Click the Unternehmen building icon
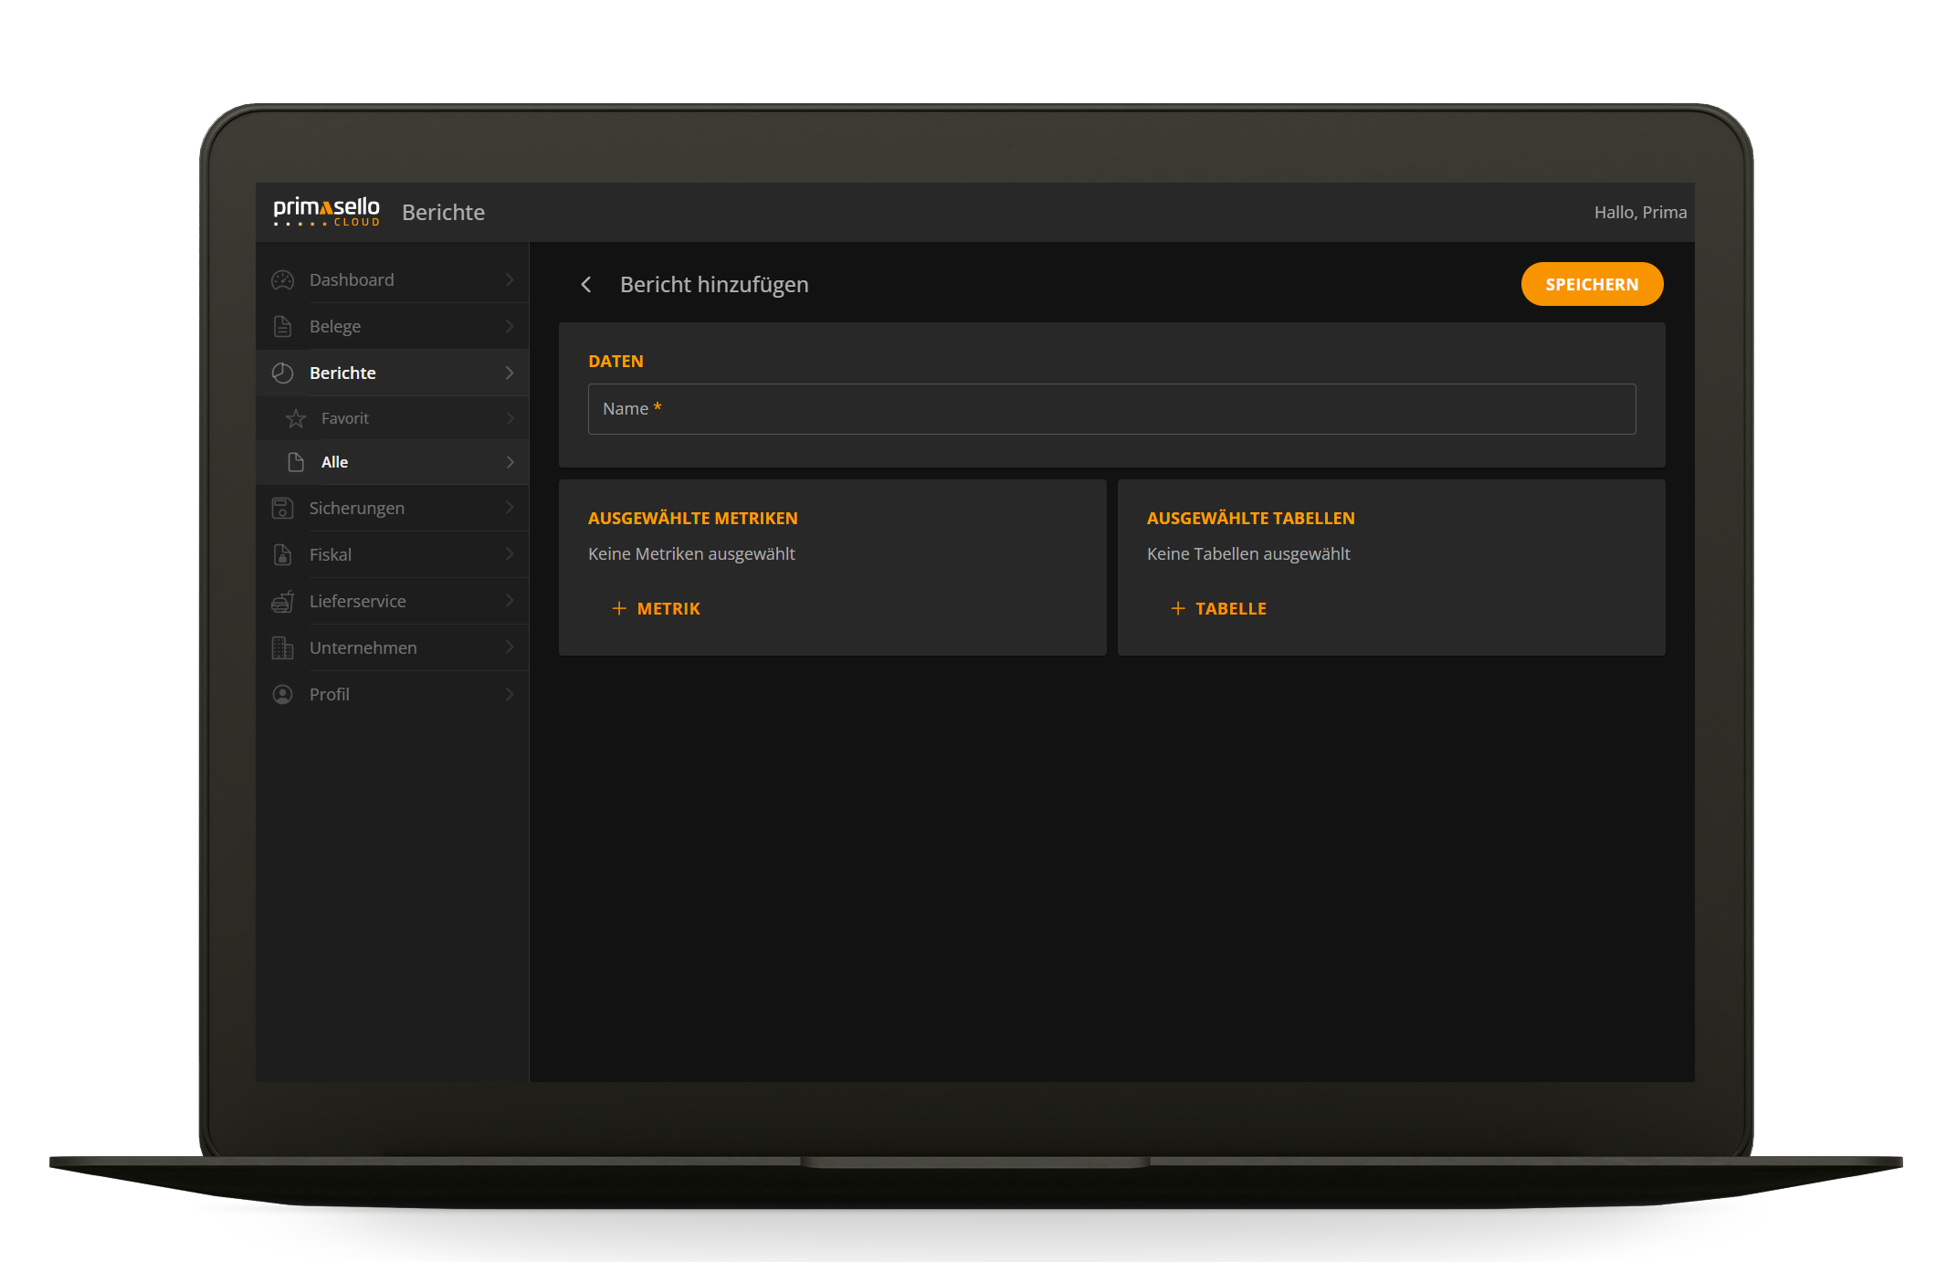Image resolution: width=1957 pixels, height=1262 pixels. 281,647
